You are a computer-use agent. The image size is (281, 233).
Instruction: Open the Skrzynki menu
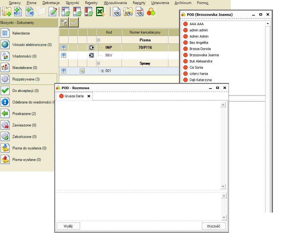pos(72,3)
